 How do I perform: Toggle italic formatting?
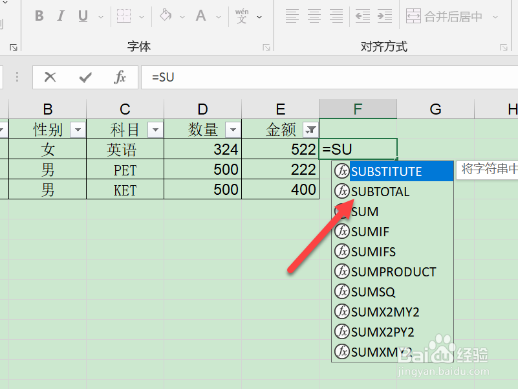(x=61, y=16)
